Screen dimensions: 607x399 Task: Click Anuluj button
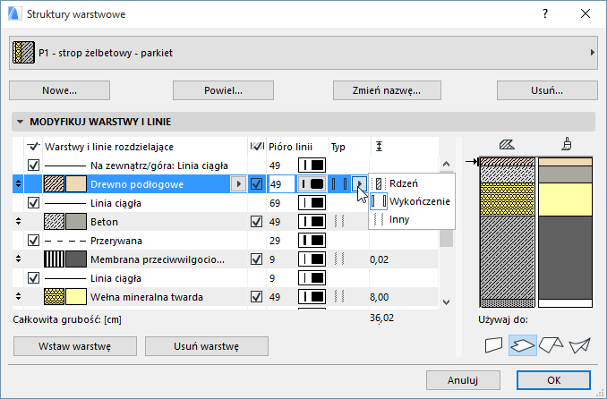tap(463, 380)
